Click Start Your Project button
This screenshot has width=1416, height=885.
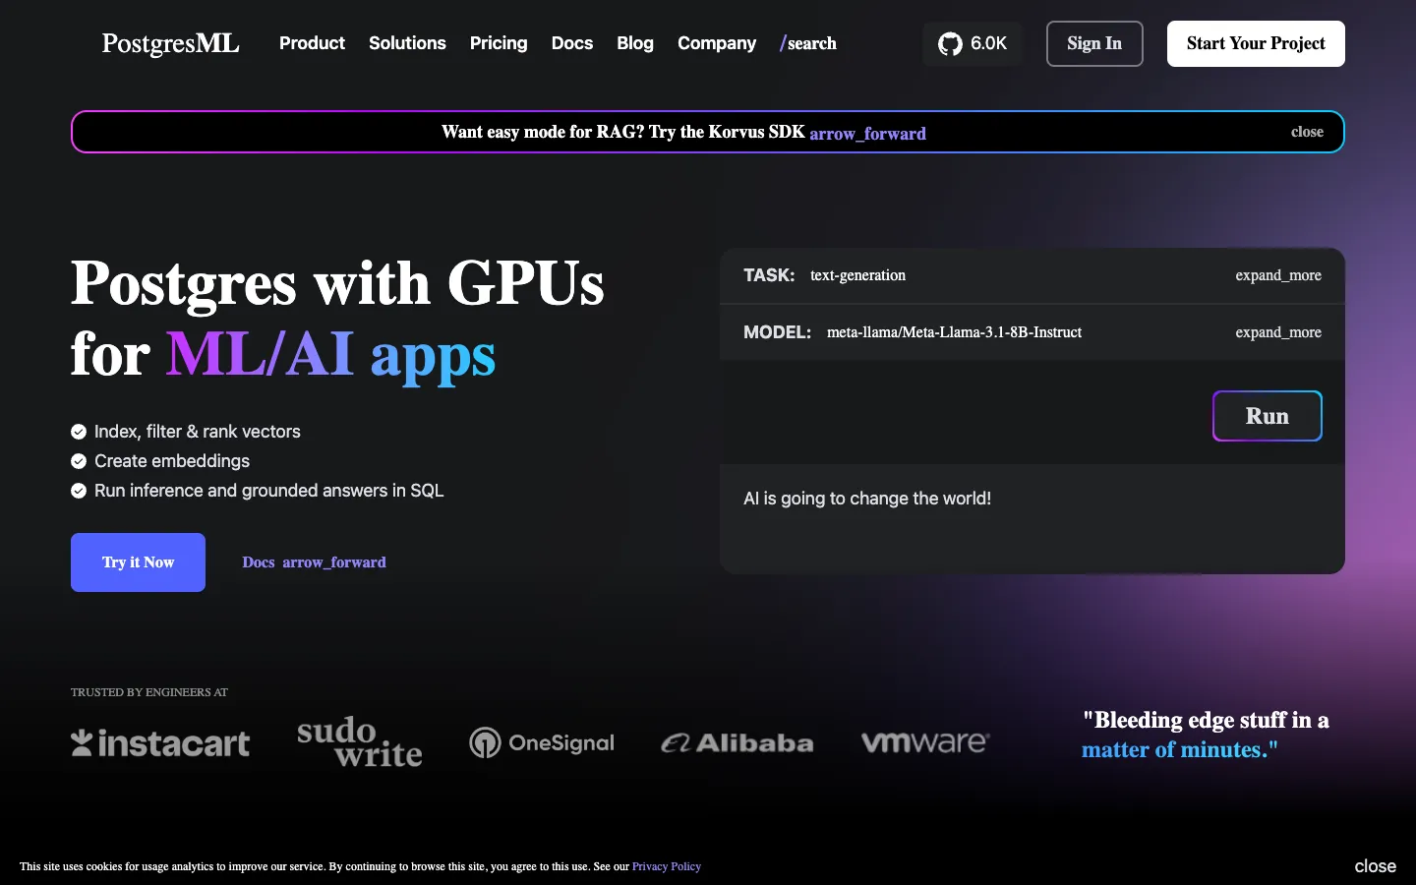coord(1256,43)
